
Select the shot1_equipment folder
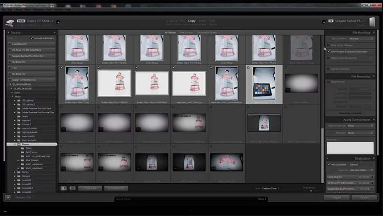pyautogui.click(x=34, y=164)
